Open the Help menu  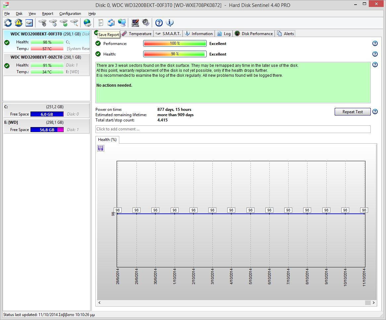pyautogui.click(x=92, y=14)
